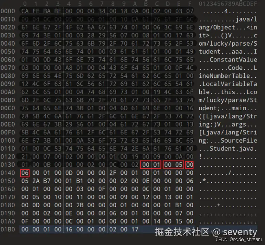
Task: Click the decoded text 'ineNumberTable..'
Action: 228,76
